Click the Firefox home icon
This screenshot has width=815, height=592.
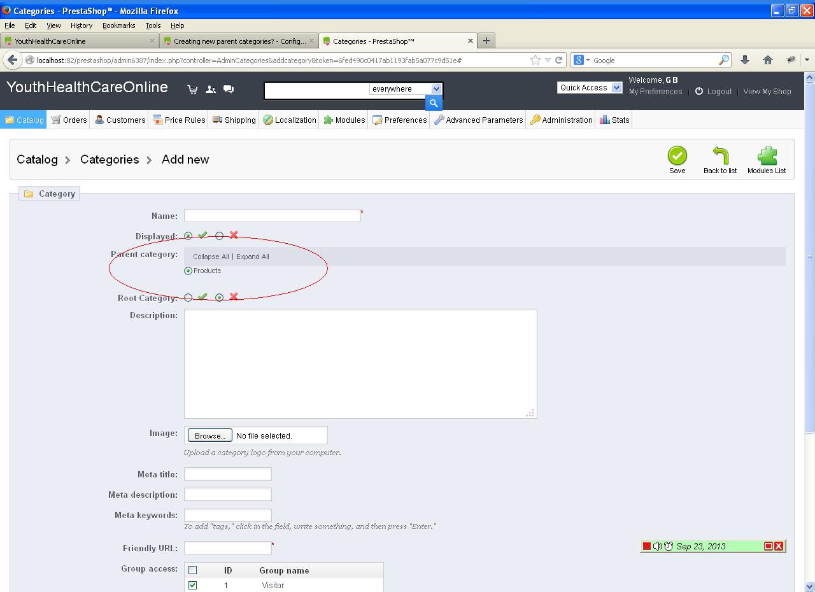768,60
